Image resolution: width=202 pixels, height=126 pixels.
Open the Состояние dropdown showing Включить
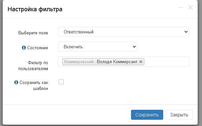click(98, 47)
